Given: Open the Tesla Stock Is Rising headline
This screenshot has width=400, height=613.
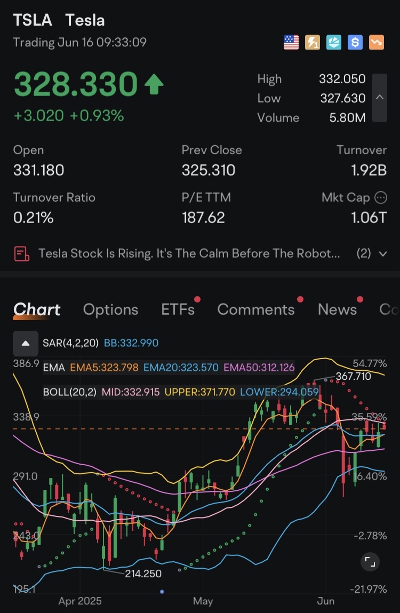Looking at the screenshot, I should coord(189,253).
